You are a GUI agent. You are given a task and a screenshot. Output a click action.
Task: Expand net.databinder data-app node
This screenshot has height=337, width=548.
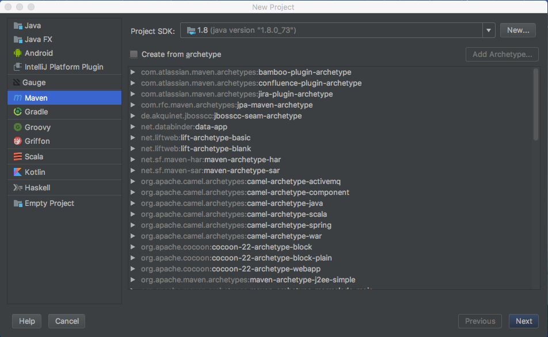click(133, 127)
